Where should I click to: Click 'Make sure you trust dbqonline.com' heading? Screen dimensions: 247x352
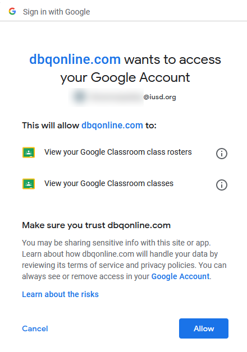pyautogui.click(x=96, y=225)
